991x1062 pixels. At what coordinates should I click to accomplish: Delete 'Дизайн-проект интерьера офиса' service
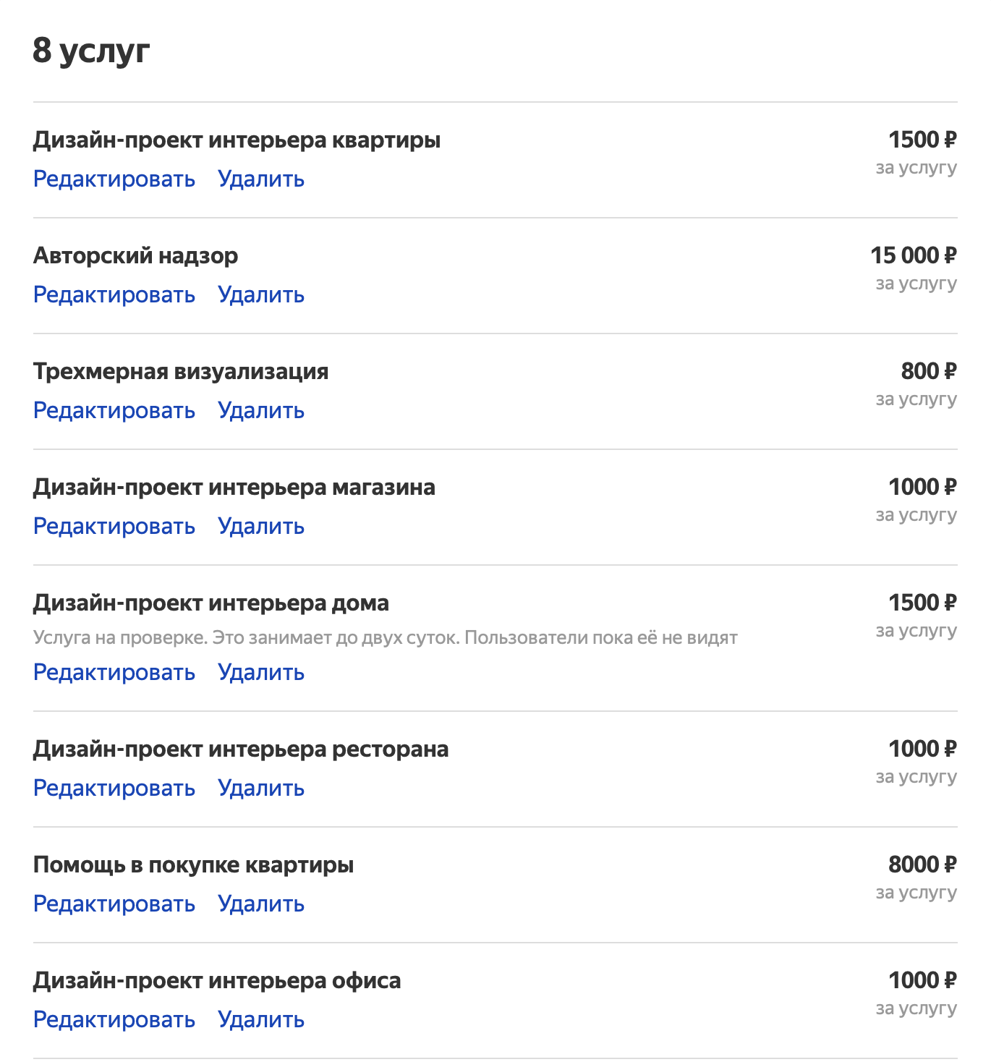tap(261, 1020)
